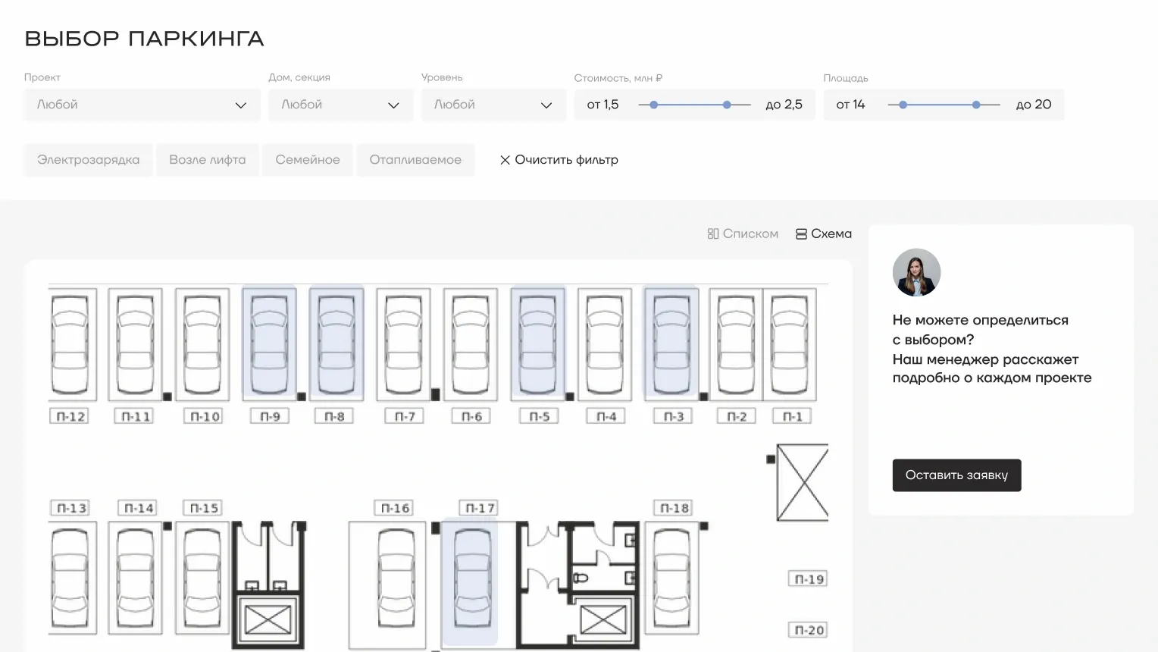The width and height of the screenshot is (1158, 652).
Task: Select highlighted parking spot П-17 car
Action: click(x=471, y=578)
